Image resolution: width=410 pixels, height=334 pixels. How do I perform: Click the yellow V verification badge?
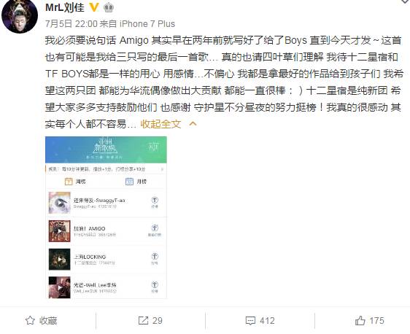[94, 7]
